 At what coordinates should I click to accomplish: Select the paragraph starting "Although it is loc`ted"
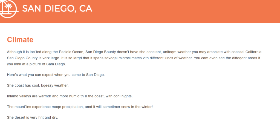134,58
